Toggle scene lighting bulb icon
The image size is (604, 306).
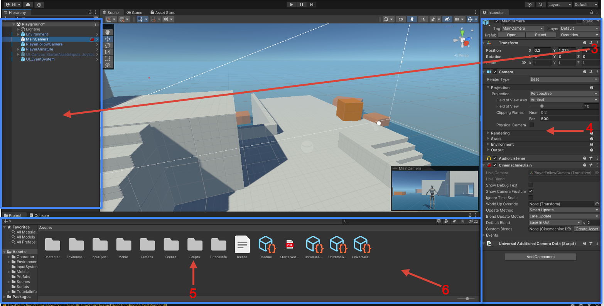coord(412,19)
